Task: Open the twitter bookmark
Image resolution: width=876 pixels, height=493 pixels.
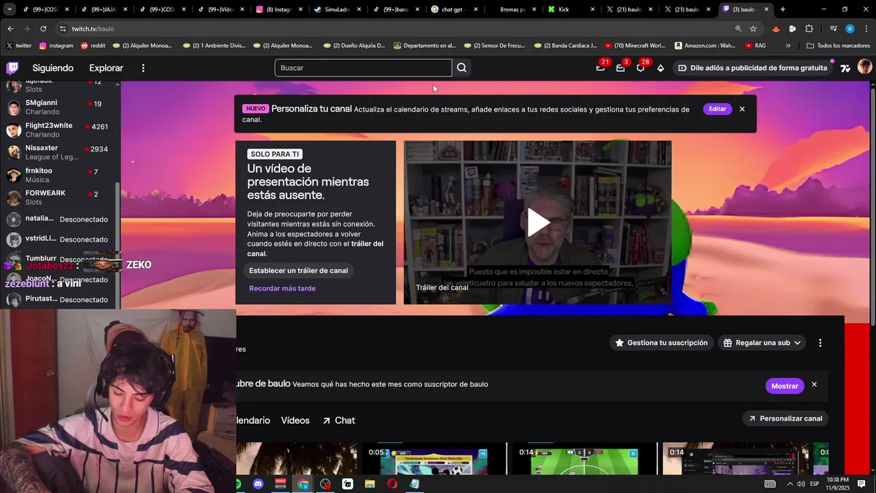Action: (x=18, y=46)
